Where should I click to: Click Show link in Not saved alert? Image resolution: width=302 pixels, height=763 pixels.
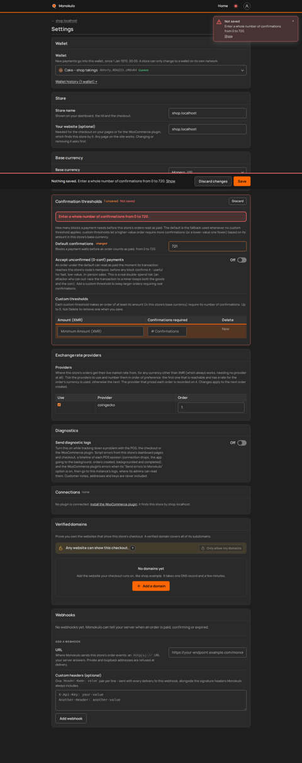(x=228, y=37)
